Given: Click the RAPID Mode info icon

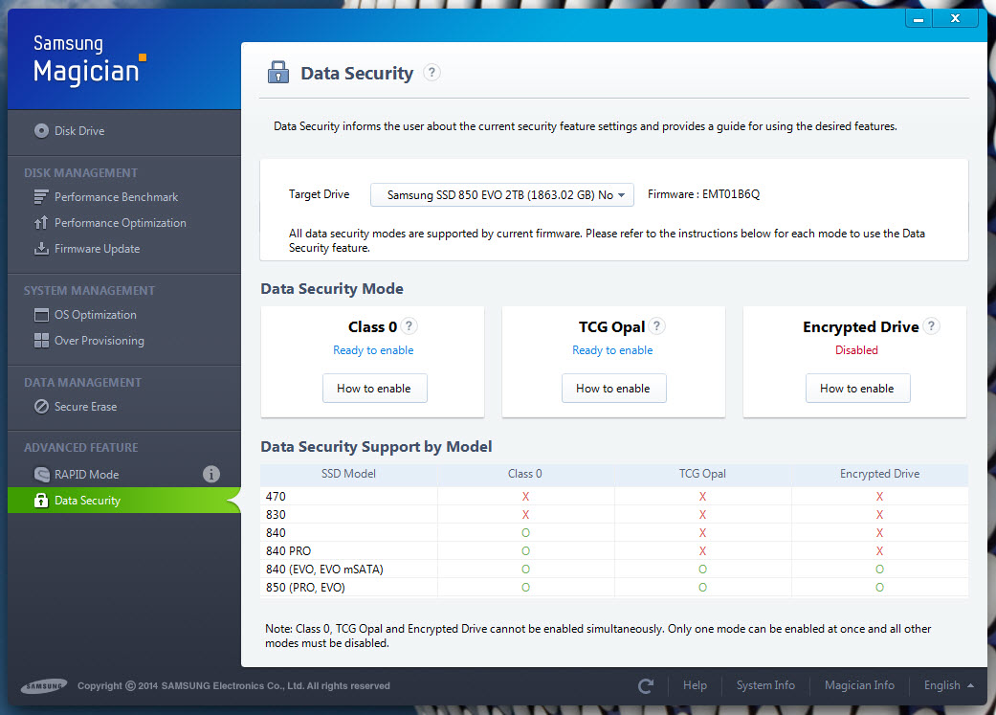Looking at the screenshot, I should 210,474.
